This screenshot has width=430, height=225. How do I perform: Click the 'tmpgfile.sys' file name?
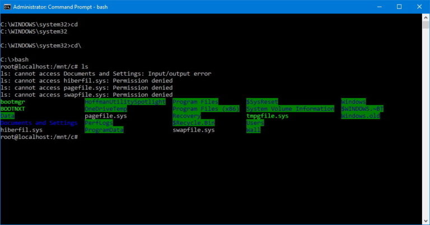click(x=267, y=116)
